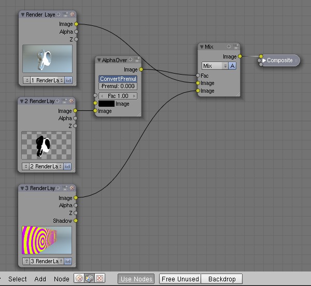Open the Mix blend mode dropdown
Screen dimensions: 311x286
pos(215,66)
